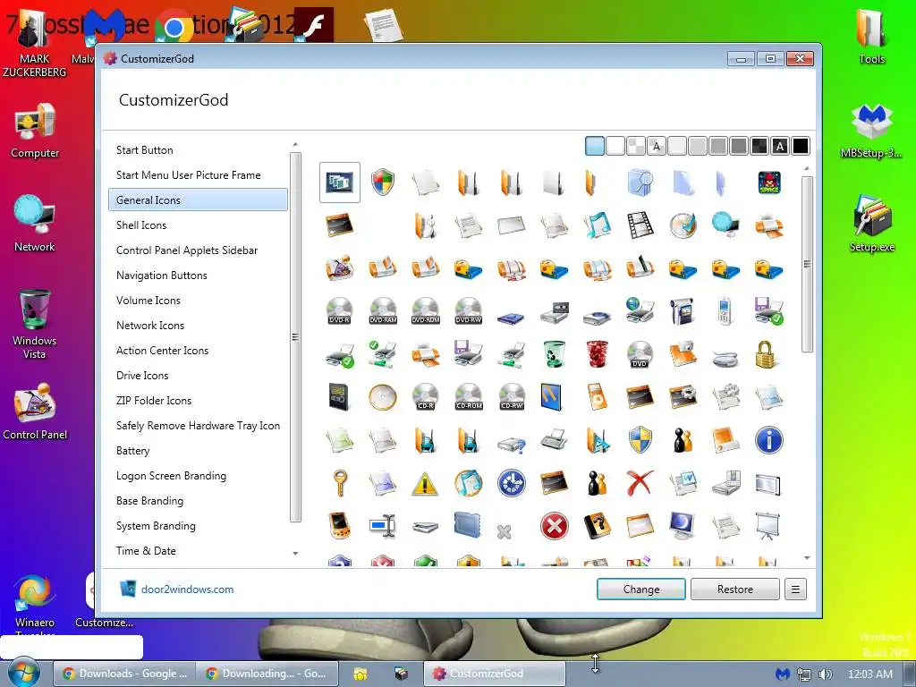Viewport: 916px width, 687px height.
Task: Open the hamburger options menu button
Action: pos(795,589)
